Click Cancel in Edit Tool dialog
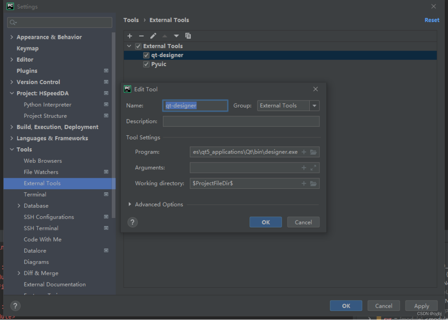Viewport: 448px width, 320px height. click(303, 222)
